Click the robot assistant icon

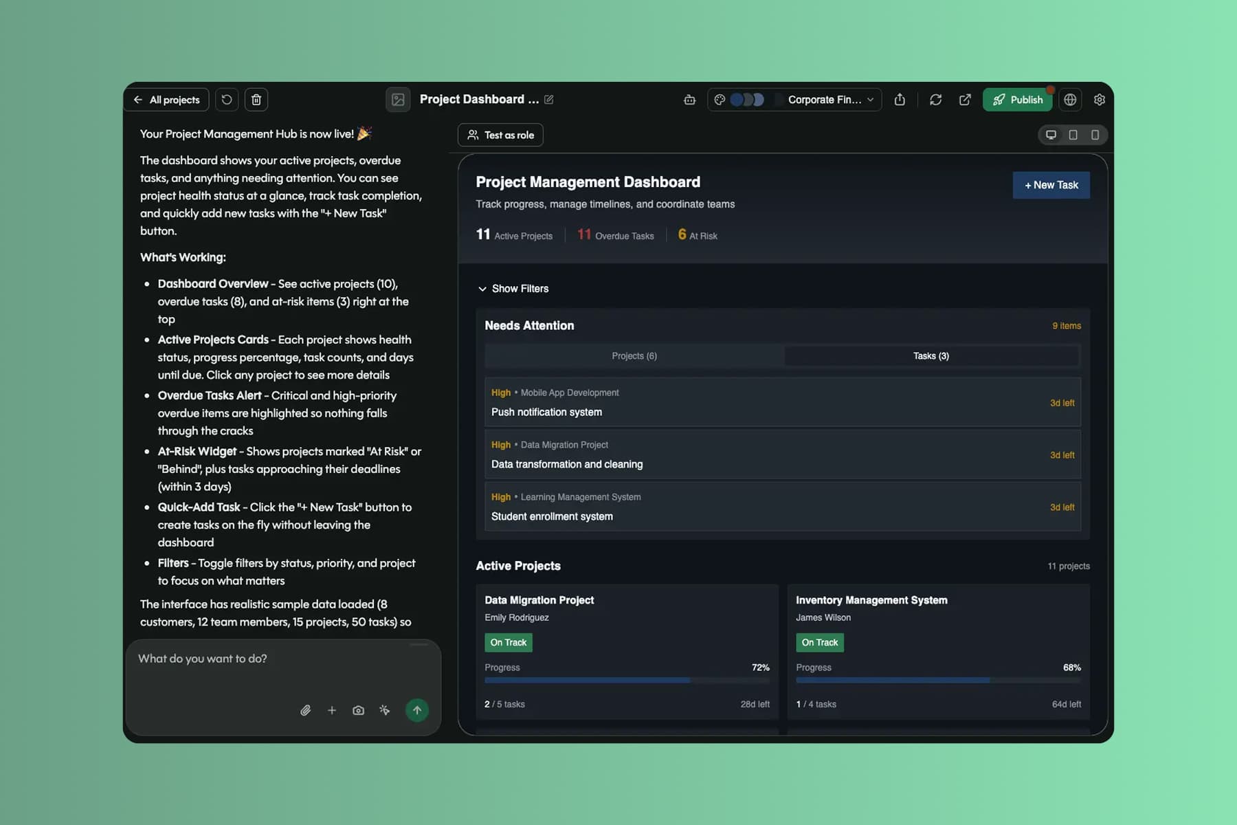pyautogui.click(x=689, y=100)
